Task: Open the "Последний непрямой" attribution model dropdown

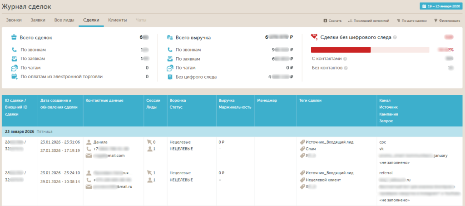Action: 369,20
